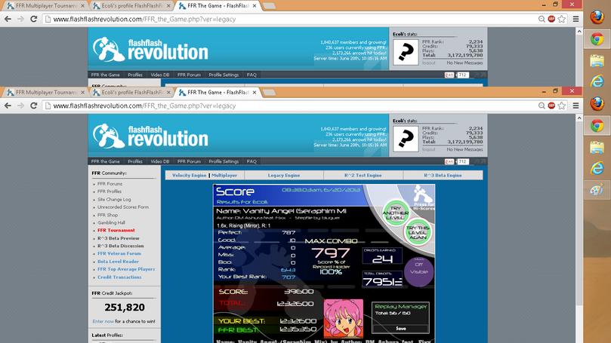
Task: Open the Gambling Hall sidebar link
Action: point(111,222)
